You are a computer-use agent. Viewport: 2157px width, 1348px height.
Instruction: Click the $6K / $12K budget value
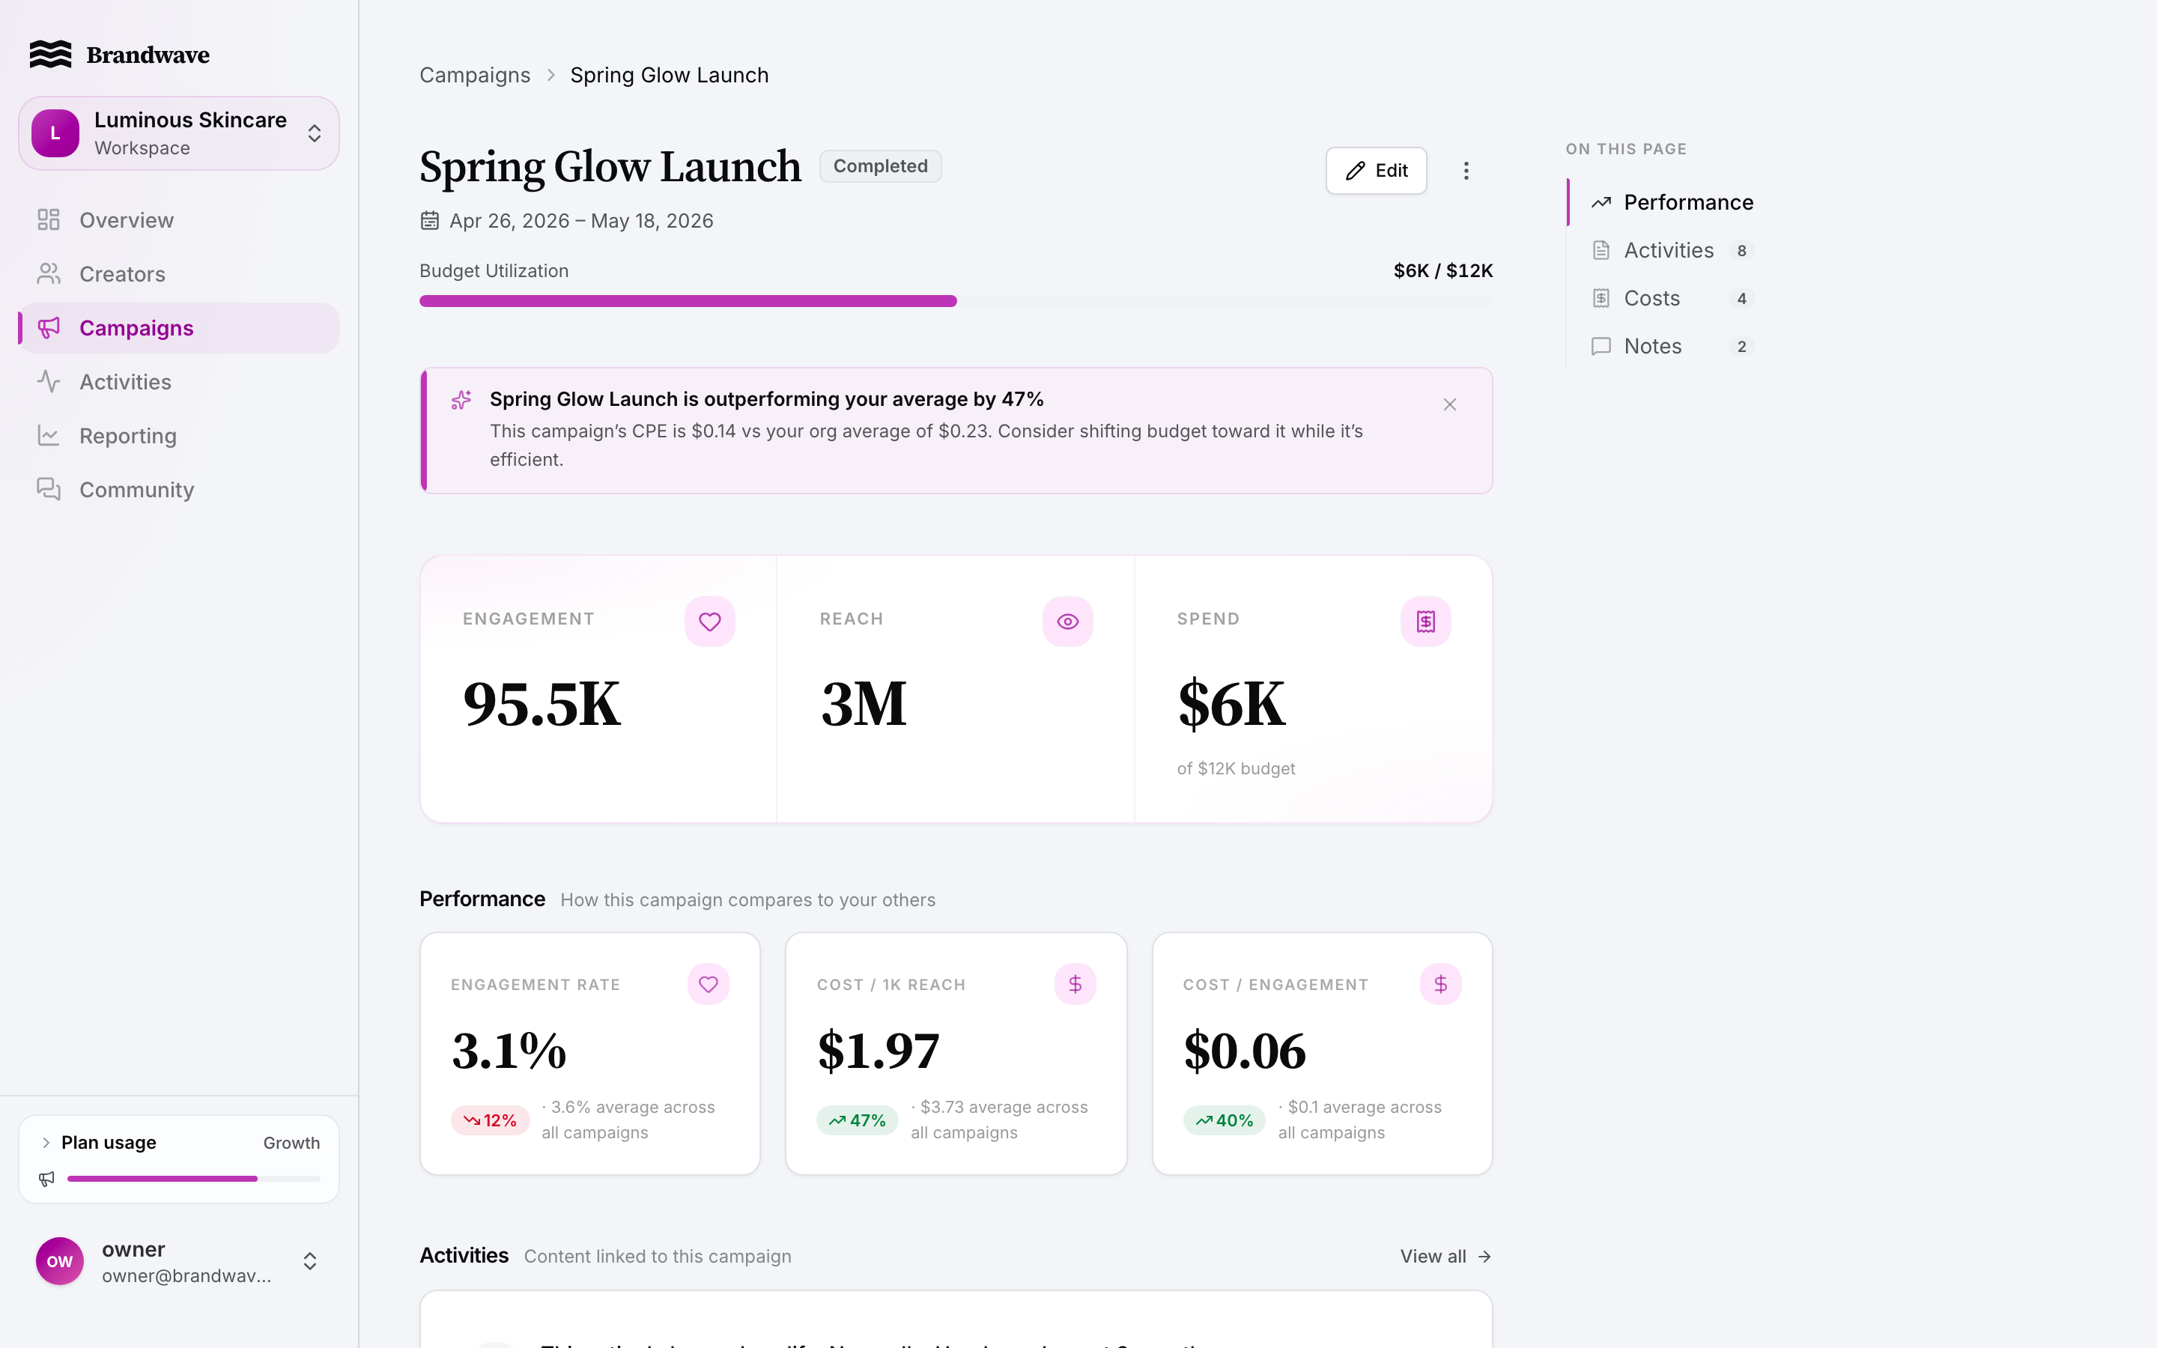click(1443, 271)
